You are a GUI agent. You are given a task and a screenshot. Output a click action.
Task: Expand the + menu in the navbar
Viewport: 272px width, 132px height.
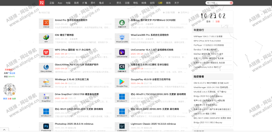pos(110,3)
